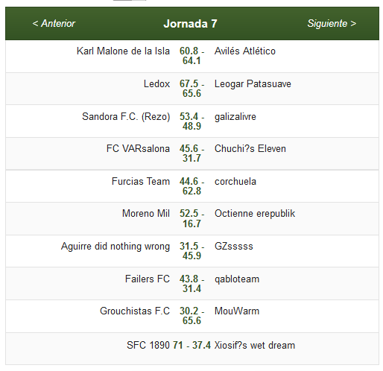Open the Karl Malone de la Isla team
Screen dimensions: 383x371
tap(123, 51)
